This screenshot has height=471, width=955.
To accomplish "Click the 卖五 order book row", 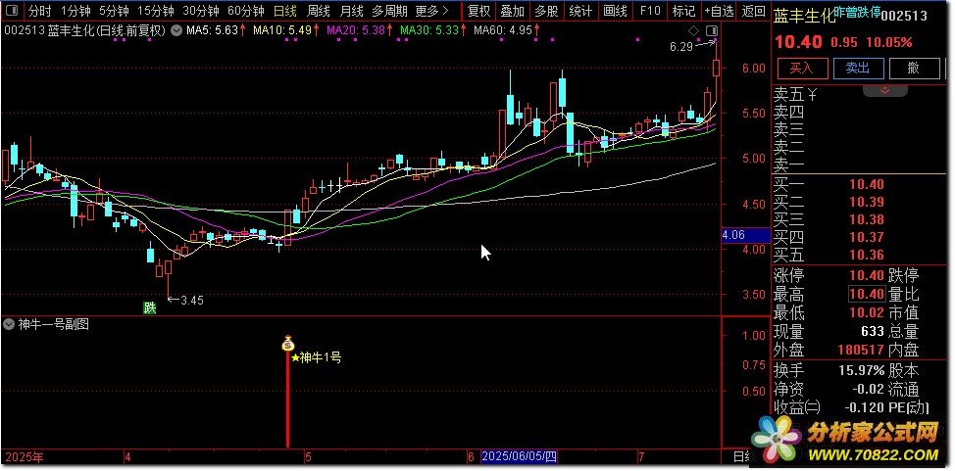I will pyautogui.click(x=861, y=95).
